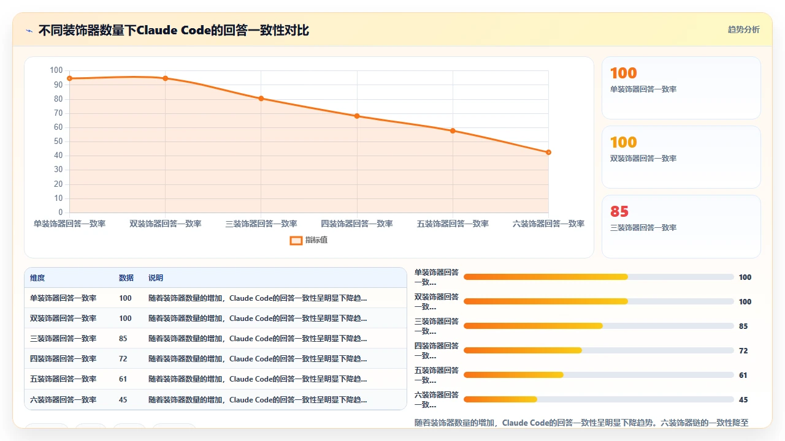The width and height of the screenshot is (785, 441).
Task: Click the x-axis label 四装饰器回答一致率
Action: (357, 224)
